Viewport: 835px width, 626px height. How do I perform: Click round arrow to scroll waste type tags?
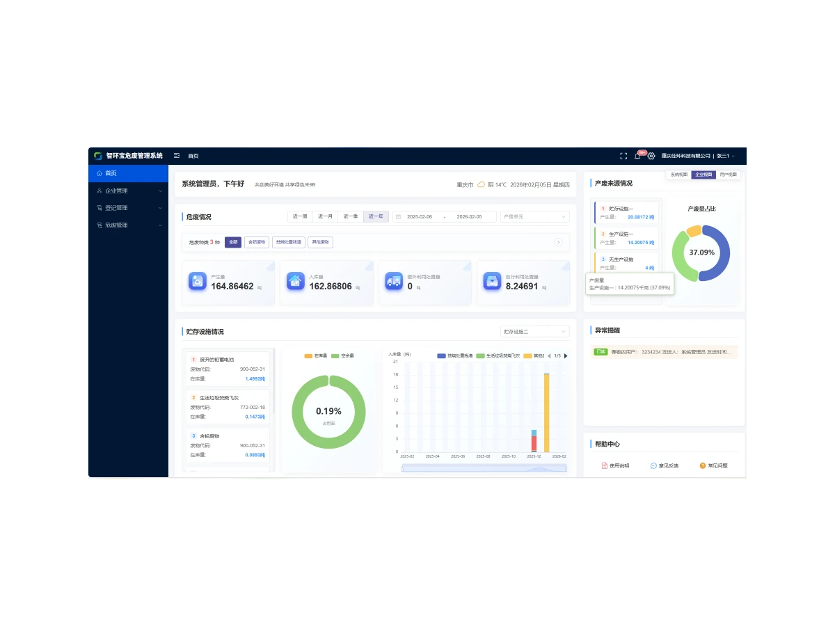tap(558, 242)
